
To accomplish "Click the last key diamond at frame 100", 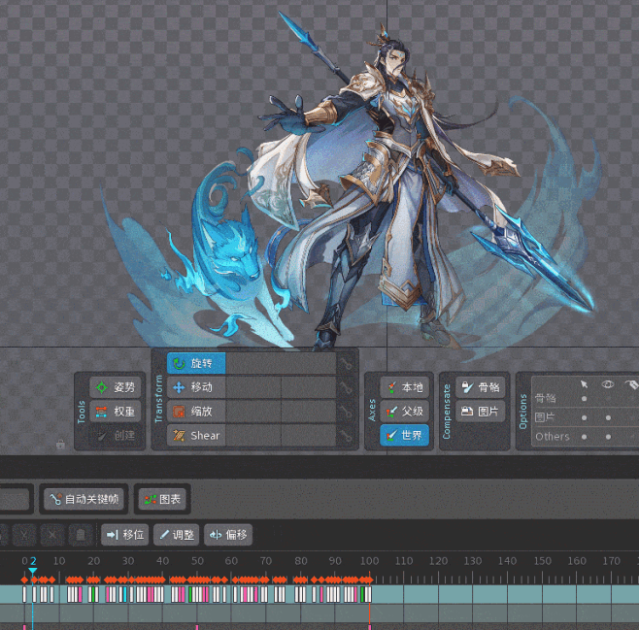I will click(x=370, y=580).
